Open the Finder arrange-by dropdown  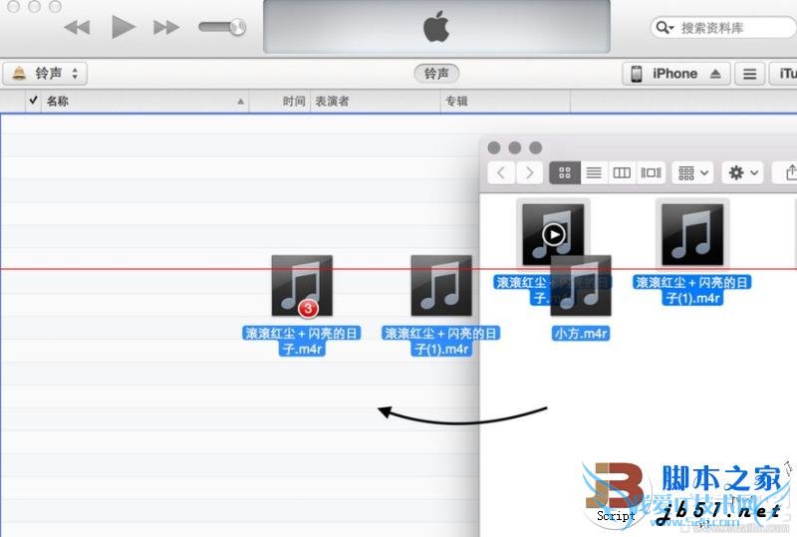pyautogui.click(x=692, y=173)
